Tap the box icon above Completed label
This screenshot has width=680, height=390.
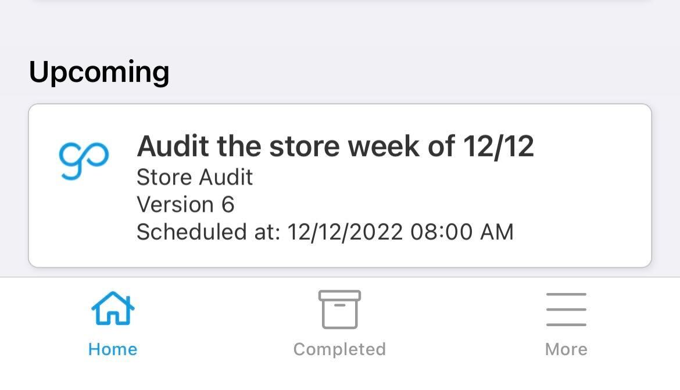click(x=339, y=309)
